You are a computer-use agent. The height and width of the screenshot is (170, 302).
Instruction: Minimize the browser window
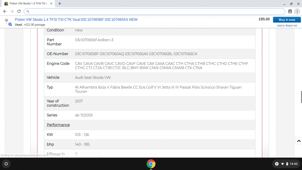click(284, 4)
